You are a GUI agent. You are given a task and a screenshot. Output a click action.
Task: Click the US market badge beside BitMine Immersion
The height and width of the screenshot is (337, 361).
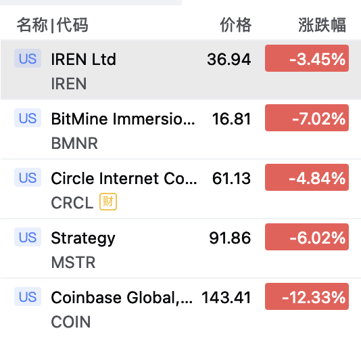[x=28, y=118]
